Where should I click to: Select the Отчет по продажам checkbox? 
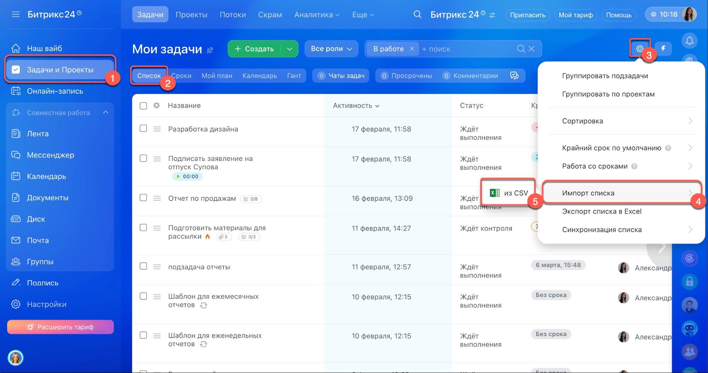click(143, 198)
